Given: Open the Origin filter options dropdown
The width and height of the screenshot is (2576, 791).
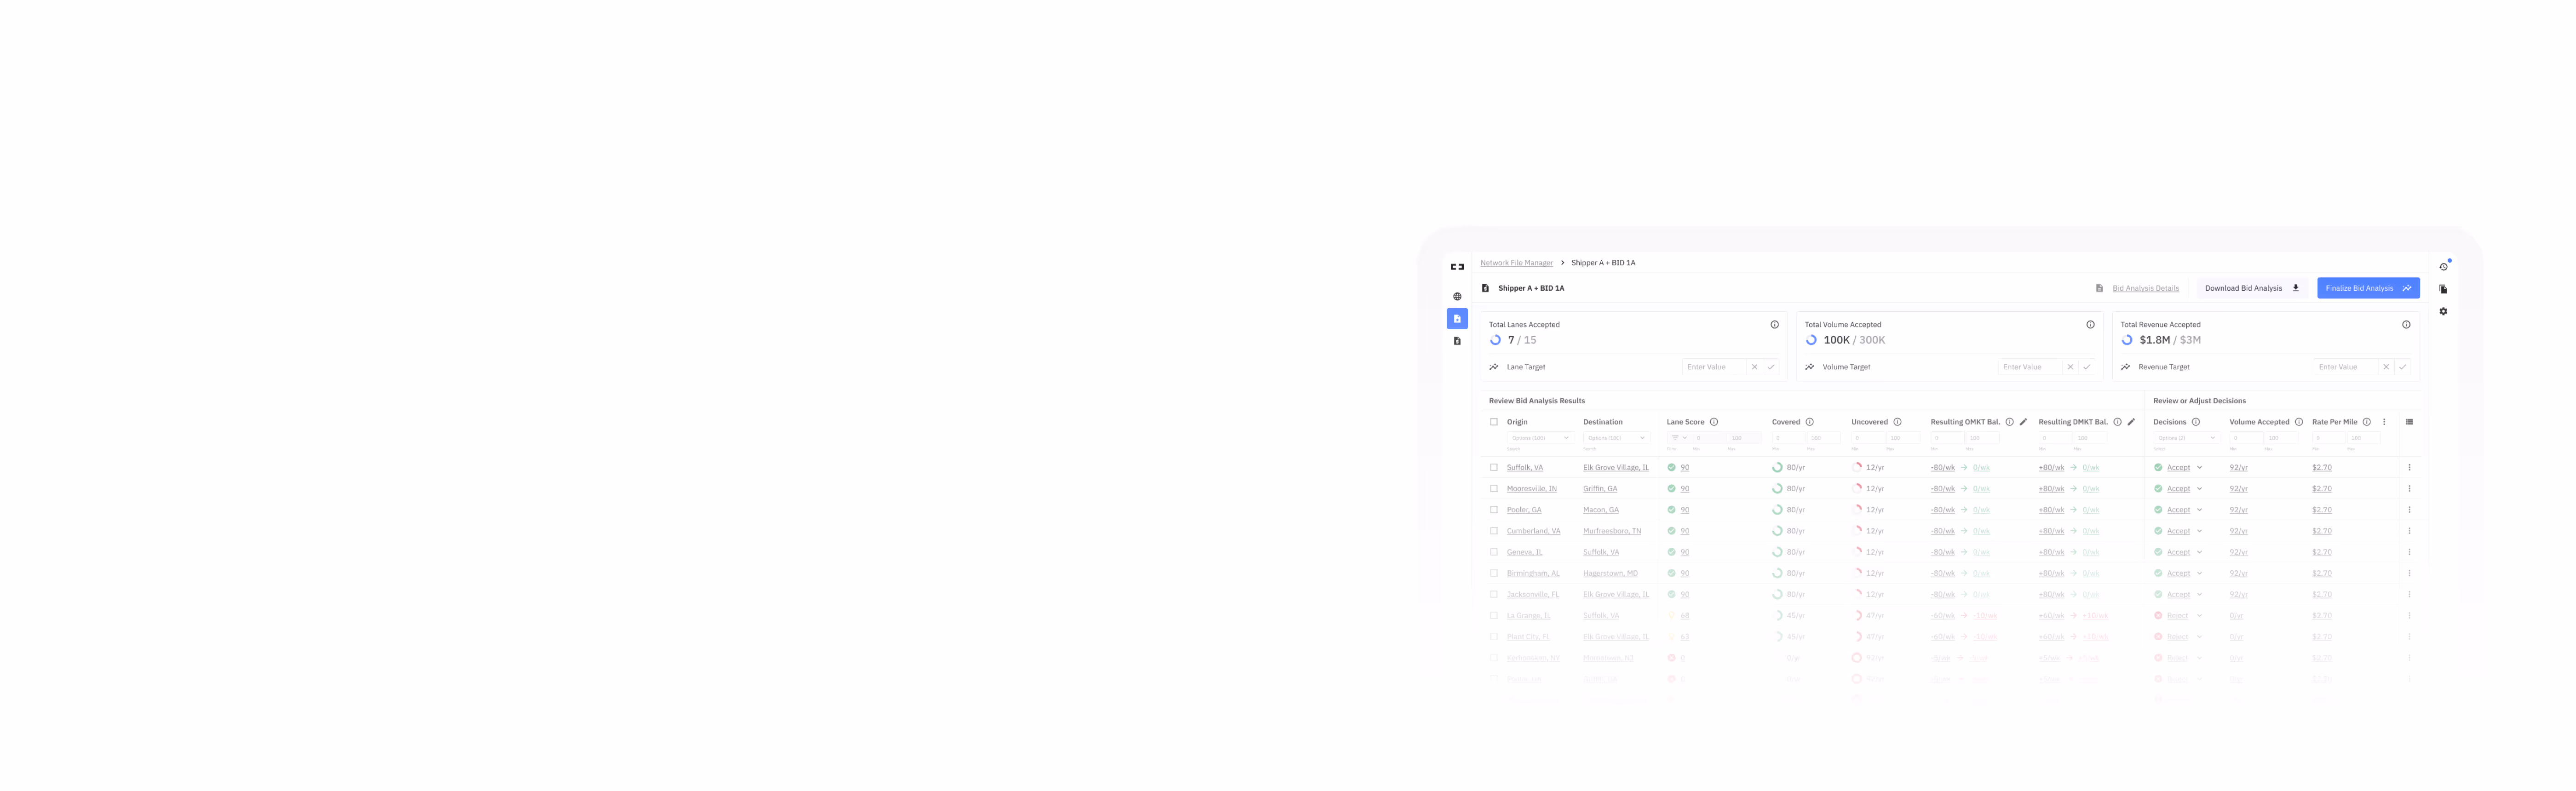Looking at the screenshot, I should [1540, 438].
